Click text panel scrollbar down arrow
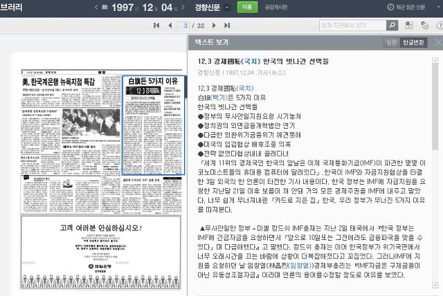This screenshot has width=443, height=296. point(435,286)
